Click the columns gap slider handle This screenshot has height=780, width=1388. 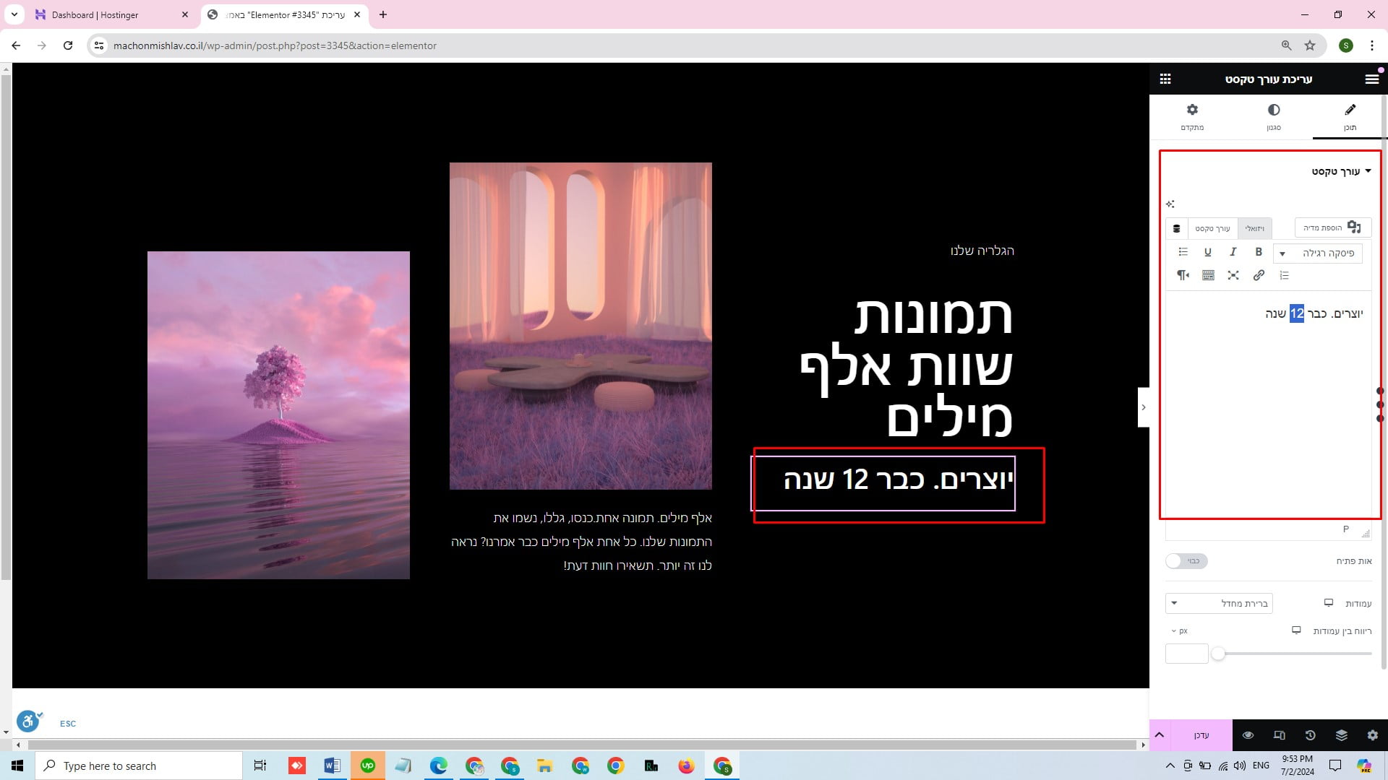point(1218,654)
